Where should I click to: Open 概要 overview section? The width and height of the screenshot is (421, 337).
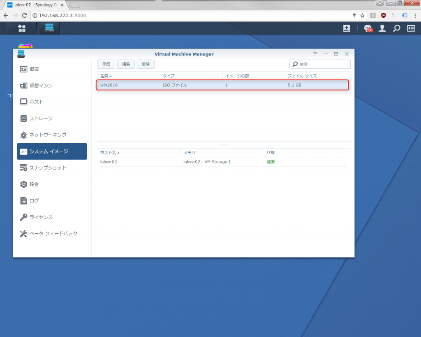[x=52, y=70]
